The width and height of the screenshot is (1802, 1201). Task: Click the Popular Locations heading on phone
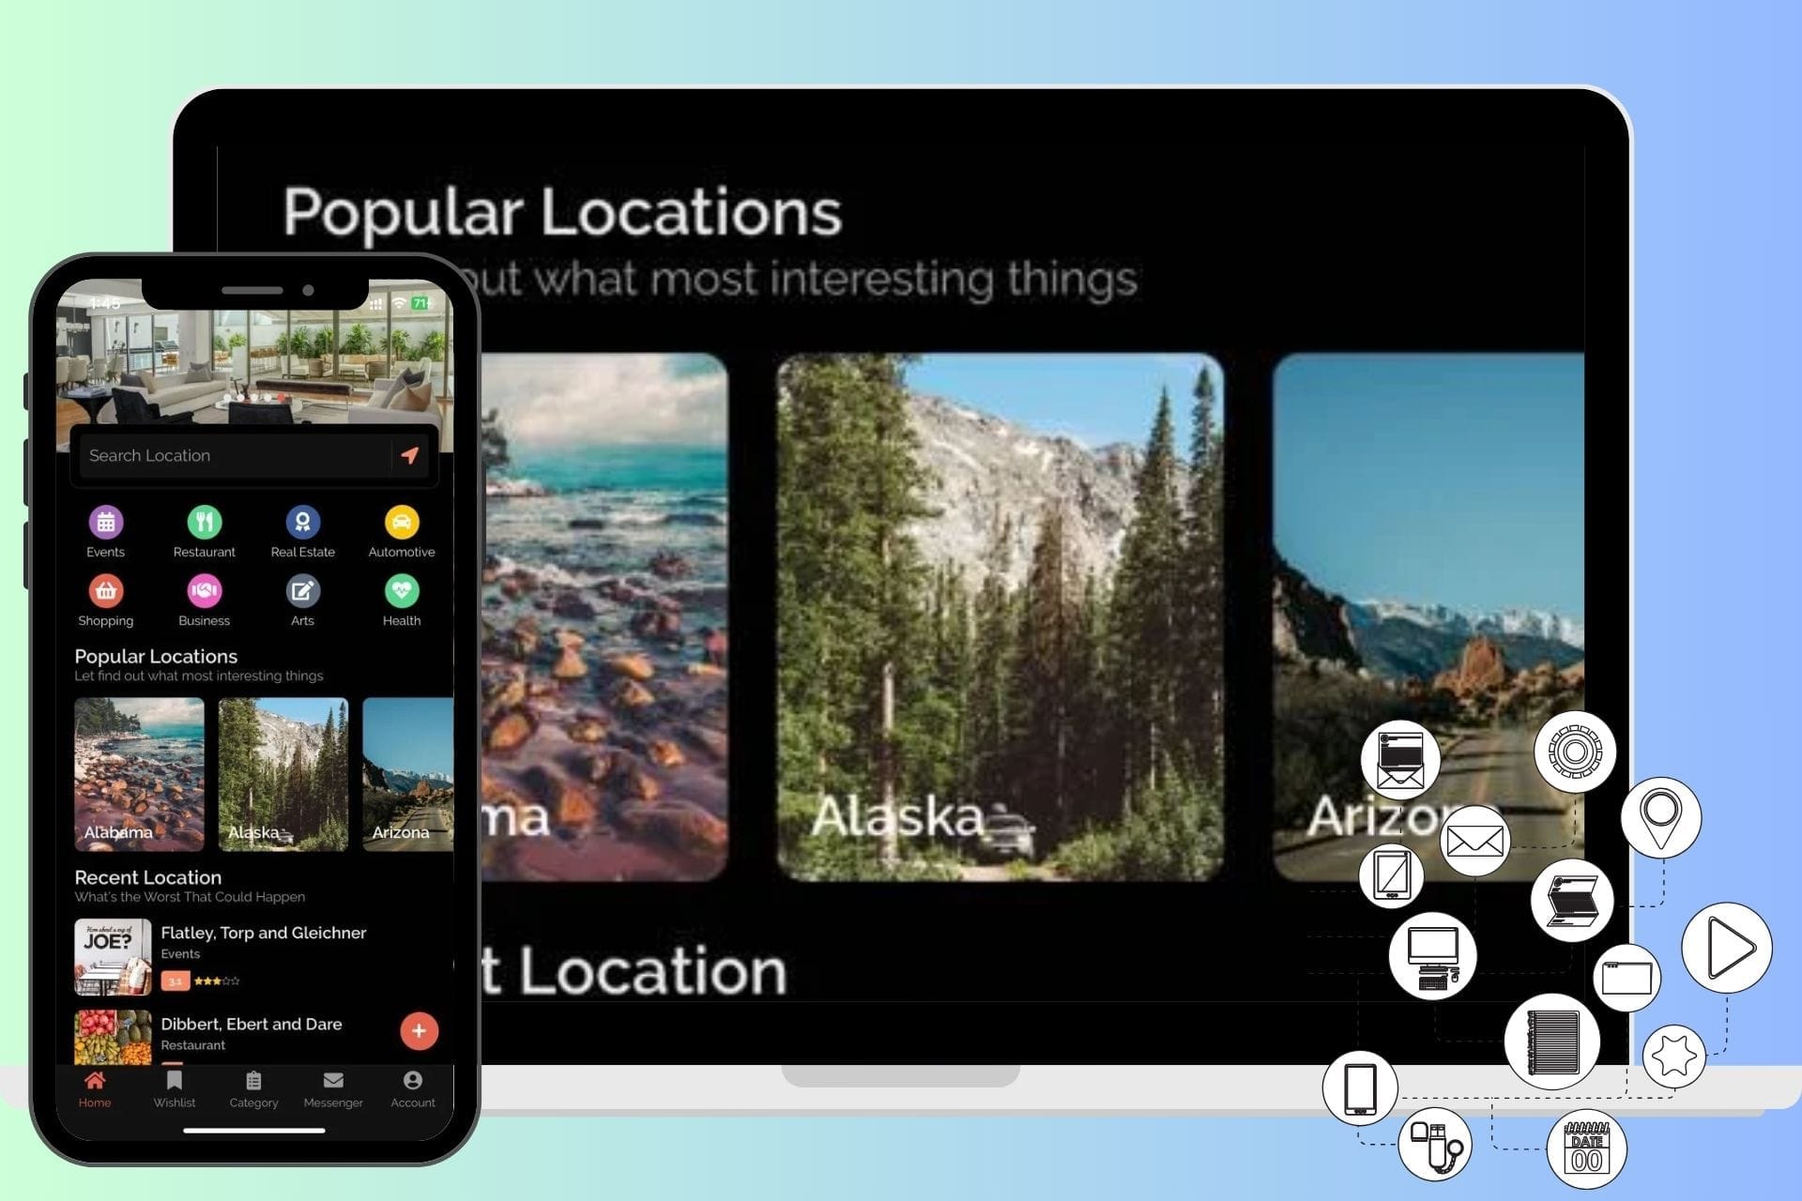click(156, 656)
